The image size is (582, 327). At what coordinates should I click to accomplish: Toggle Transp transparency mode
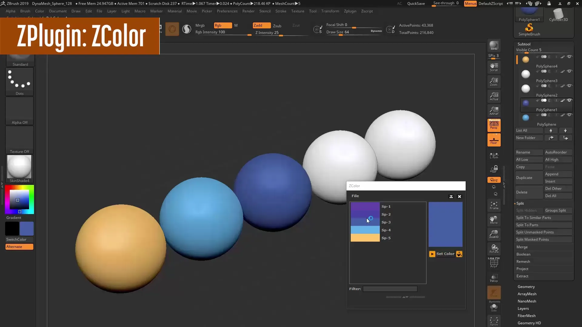tap(494, 278)
